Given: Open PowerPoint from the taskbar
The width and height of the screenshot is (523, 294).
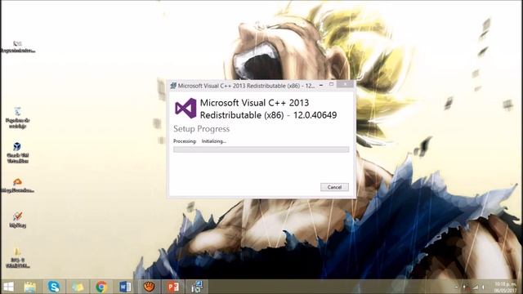Looking at the screenshot, I should pyautogui.click(x=173, y=287).
